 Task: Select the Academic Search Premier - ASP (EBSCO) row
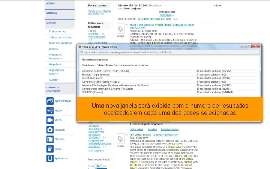pos(169,71)
